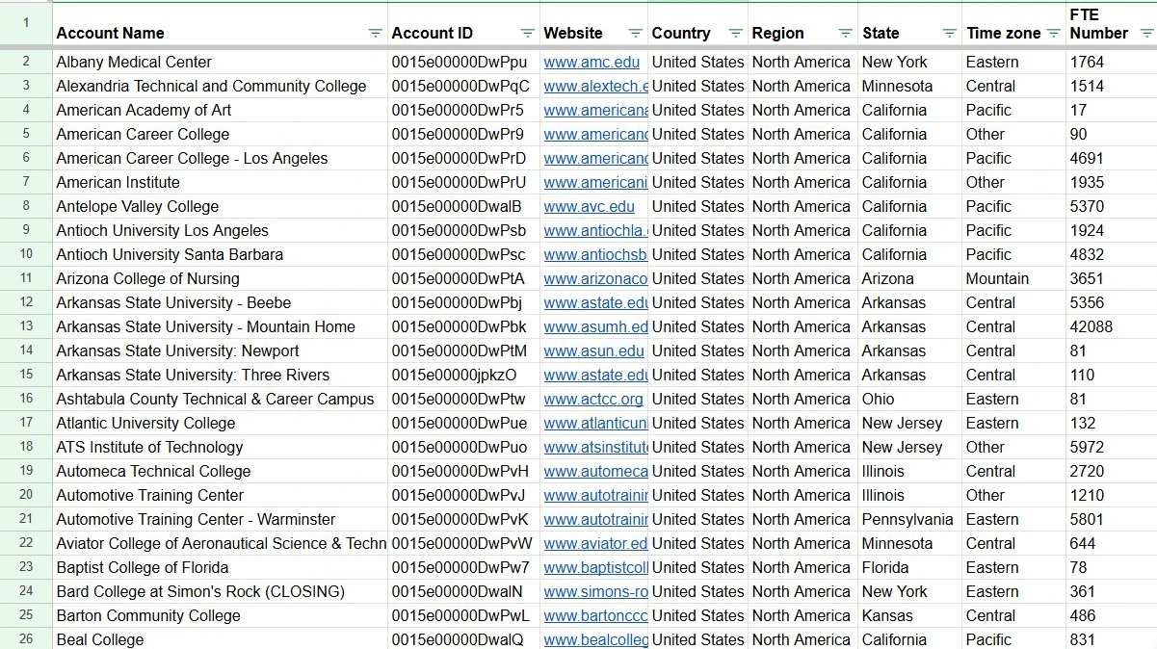Select row header 26

[26, 639]
